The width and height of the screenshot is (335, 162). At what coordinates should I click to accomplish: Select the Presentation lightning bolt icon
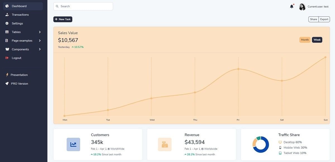pos(7,75)
